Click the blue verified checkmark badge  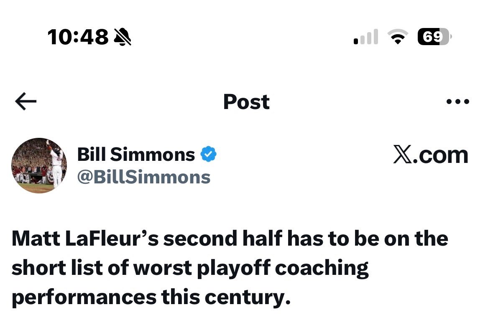208,155
